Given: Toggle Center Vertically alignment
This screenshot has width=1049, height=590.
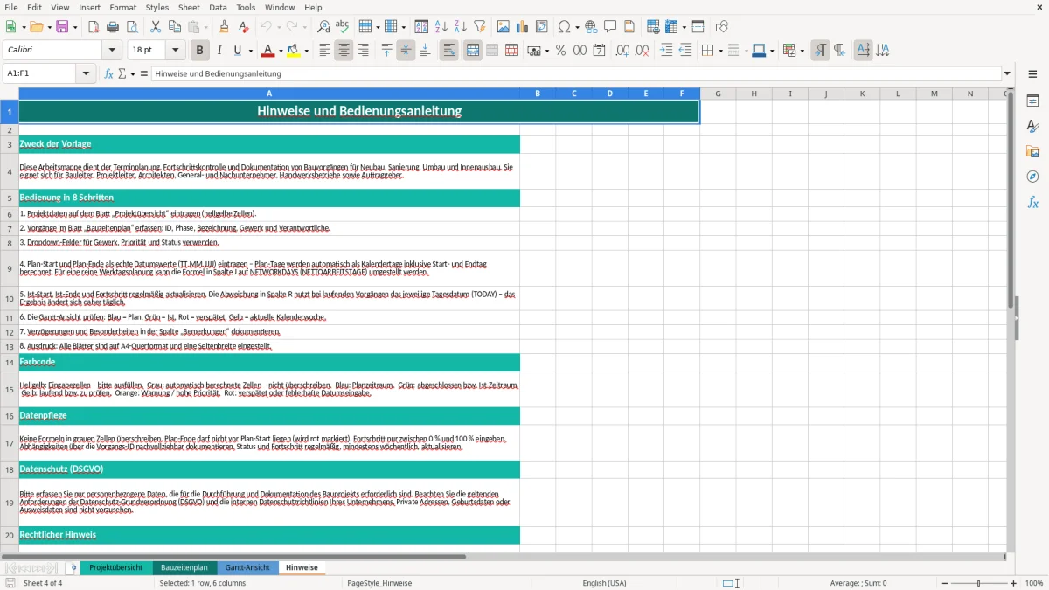Looking at the screenshot, I should (406, 51).
